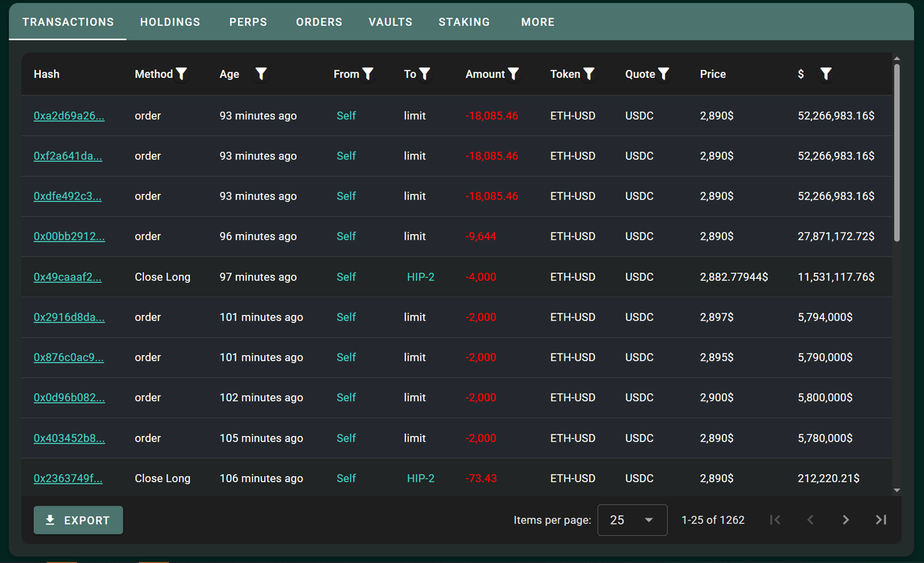This screenshot has width=924, height=563.
Task: Open transaction hash 0xdfe492c3...
Action: tap(68, 196)
